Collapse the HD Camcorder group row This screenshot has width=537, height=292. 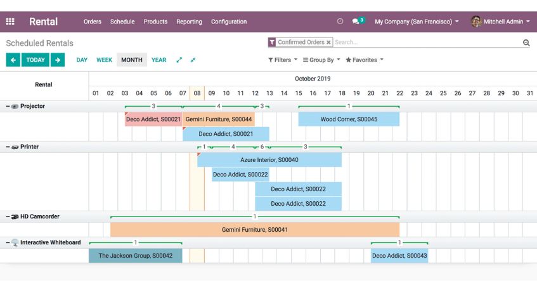click(8, 217)
